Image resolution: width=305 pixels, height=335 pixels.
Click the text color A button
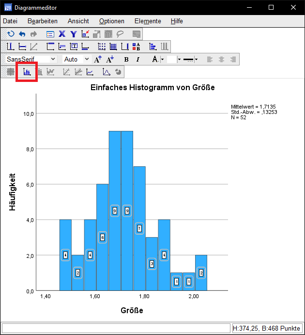click(155, 59)
